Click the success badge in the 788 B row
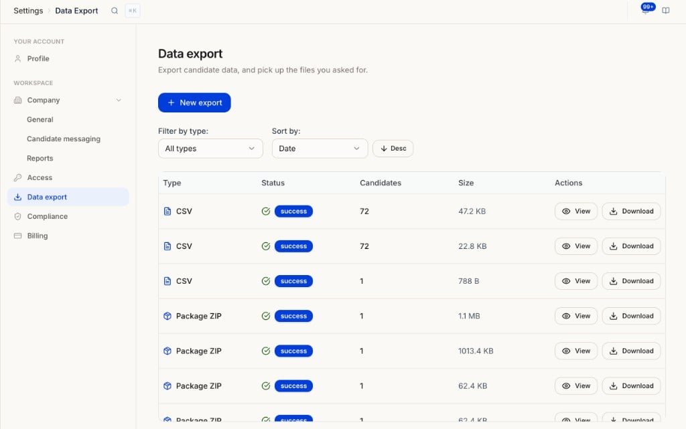 pos(293,281)
